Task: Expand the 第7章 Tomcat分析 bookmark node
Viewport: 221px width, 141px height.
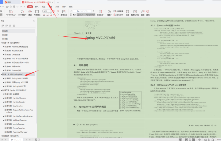Action: click(x=3, y=70)
